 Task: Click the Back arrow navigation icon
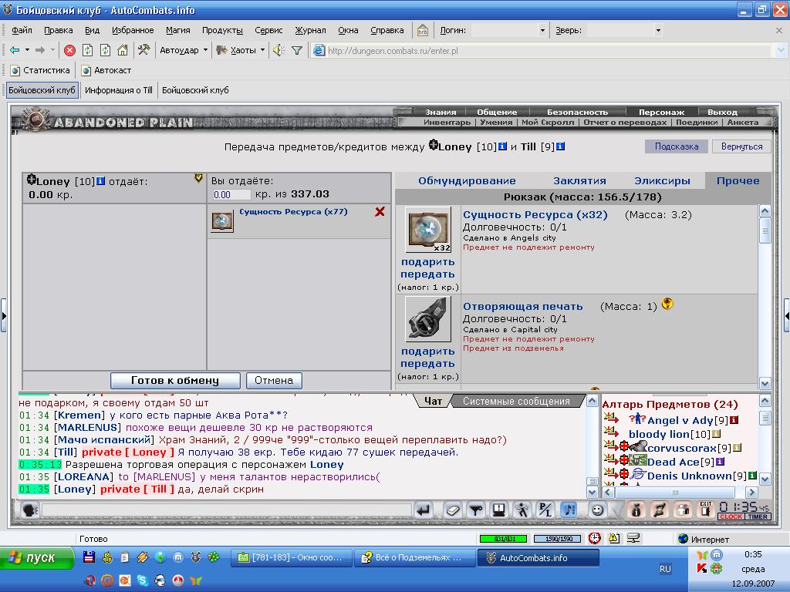click(x=15, y=50)
